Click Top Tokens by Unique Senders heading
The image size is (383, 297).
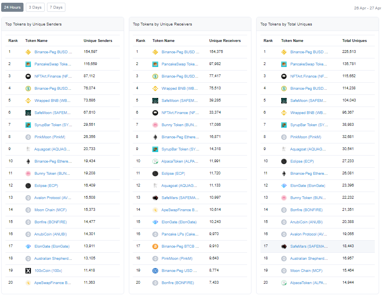pyautogui.click(x=33, y=24)
